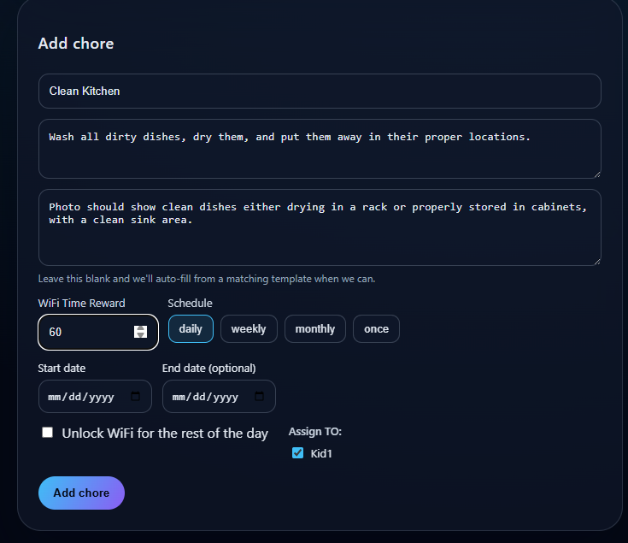
Task: Focus the Wash all dirty dishes description box
Action: point(320,149)
